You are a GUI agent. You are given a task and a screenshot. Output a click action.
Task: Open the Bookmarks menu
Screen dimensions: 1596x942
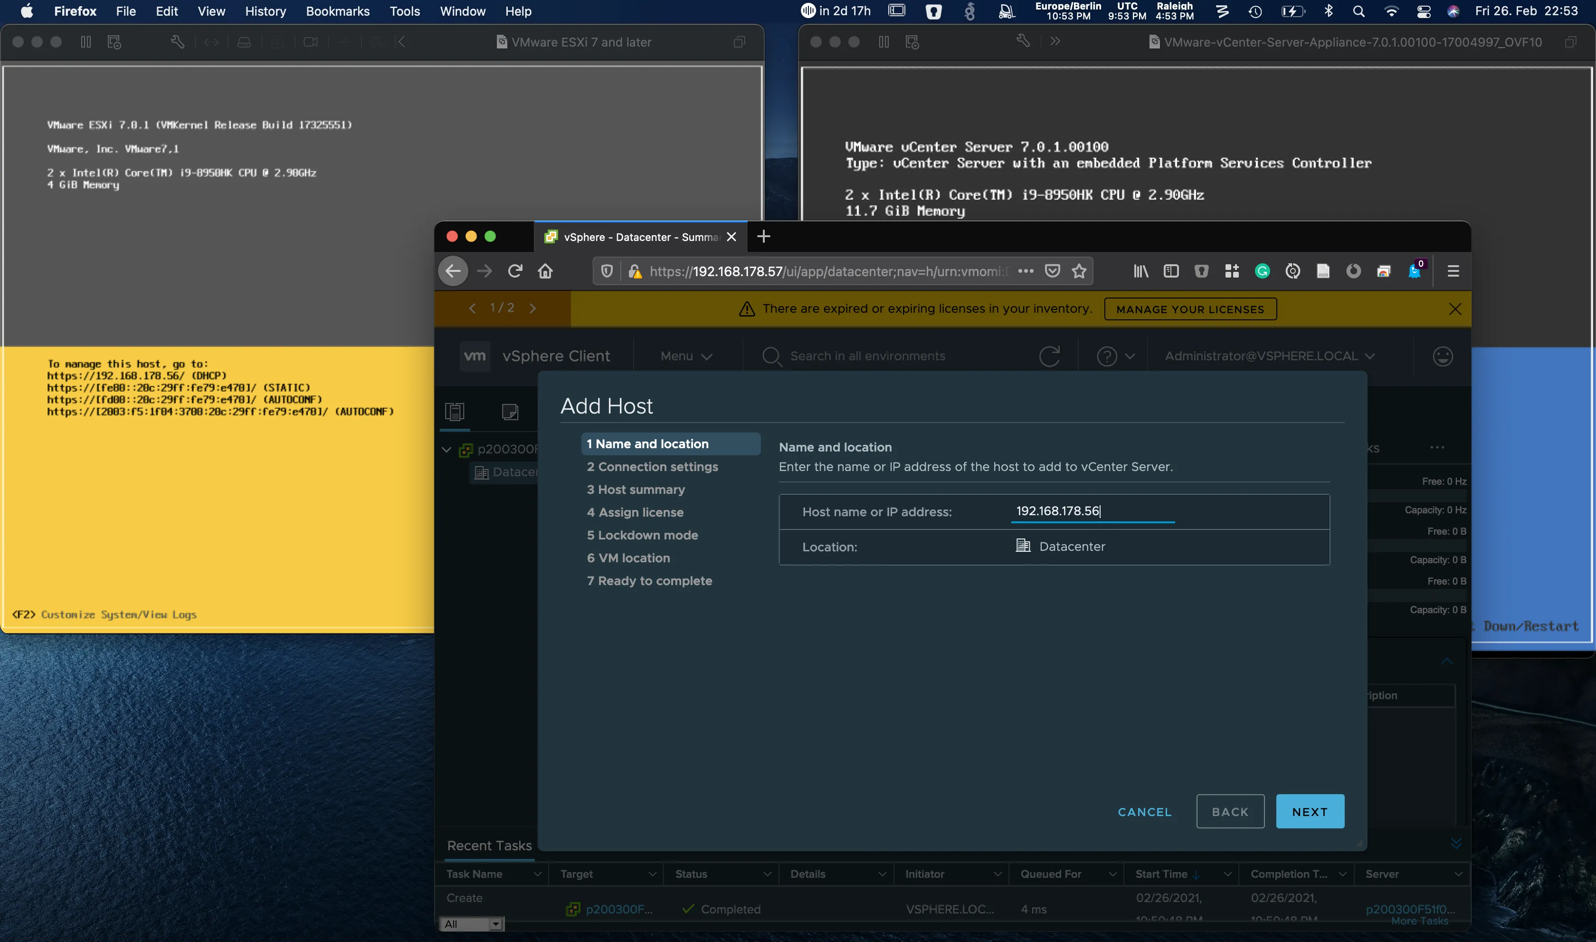coord(337,11)
